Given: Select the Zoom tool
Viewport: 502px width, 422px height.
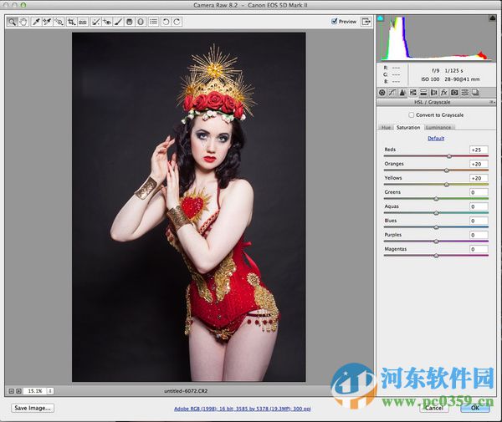Looking at the screenshot, I should point(12,22).
